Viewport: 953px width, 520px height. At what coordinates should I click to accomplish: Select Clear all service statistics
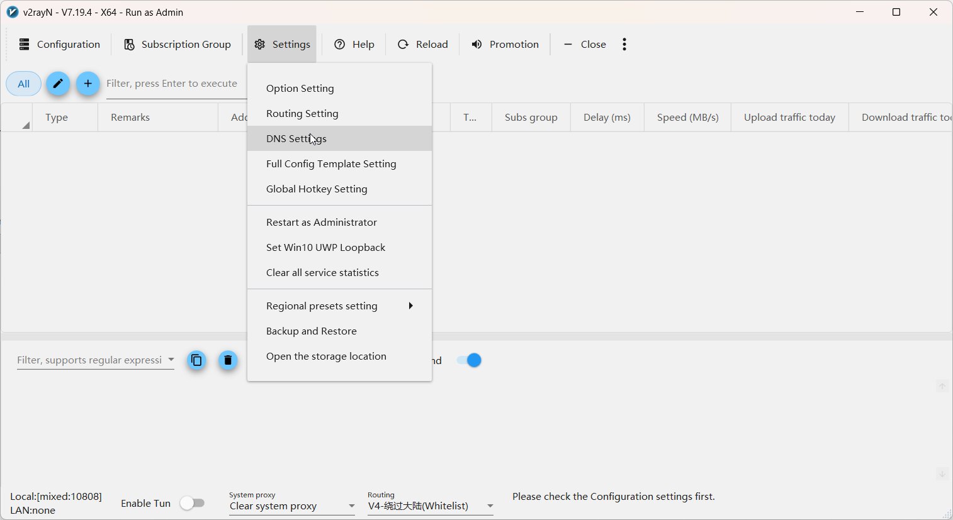339,272
